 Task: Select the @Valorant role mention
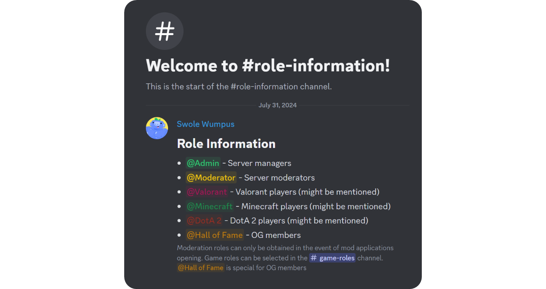tap(207, 192)
